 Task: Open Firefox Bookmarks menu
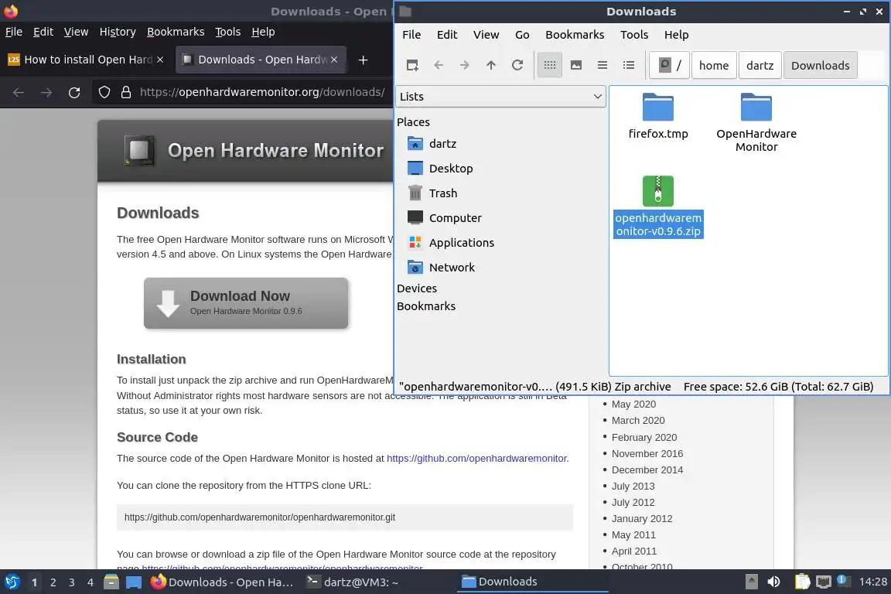tap(176, 32)
